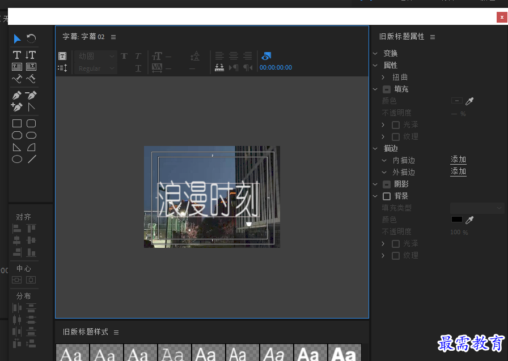Close the title designer with red X
The image size is (508, 361).
[x=502, y=18]
